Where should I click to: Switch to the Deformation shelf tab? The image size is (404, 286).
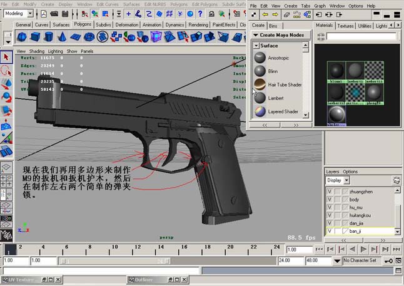[126, 25]
